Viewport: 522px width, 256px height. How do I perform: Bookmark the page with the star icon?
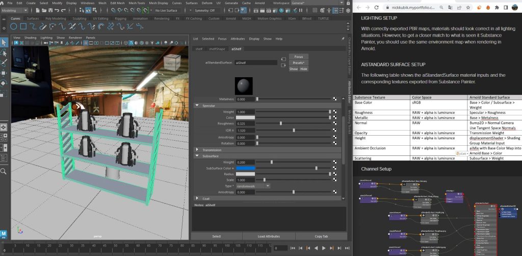[468, 7]
